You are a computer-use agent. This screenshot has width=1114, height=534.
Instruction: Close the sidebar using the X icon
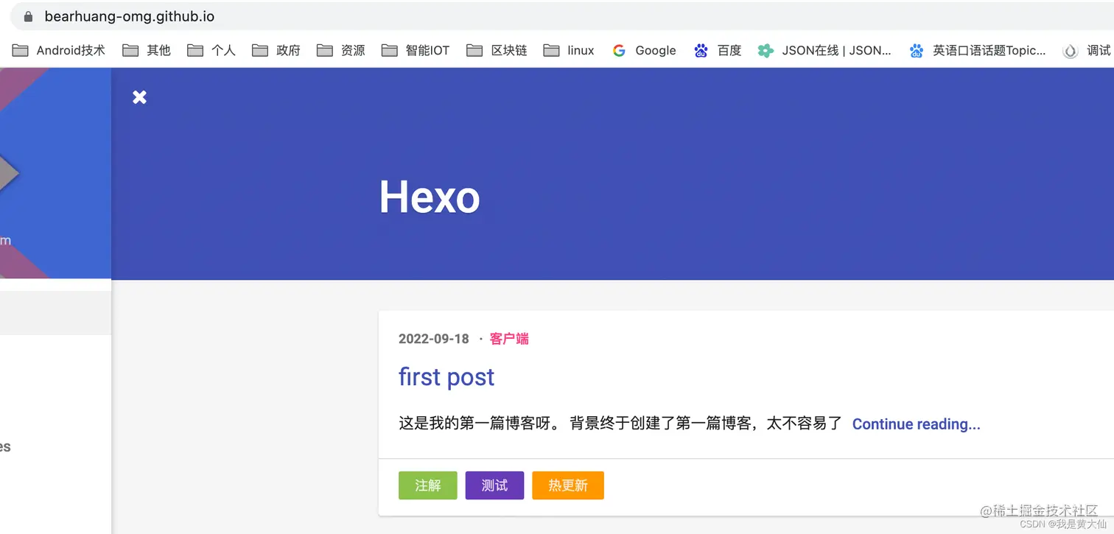click(x=139, y=96)
